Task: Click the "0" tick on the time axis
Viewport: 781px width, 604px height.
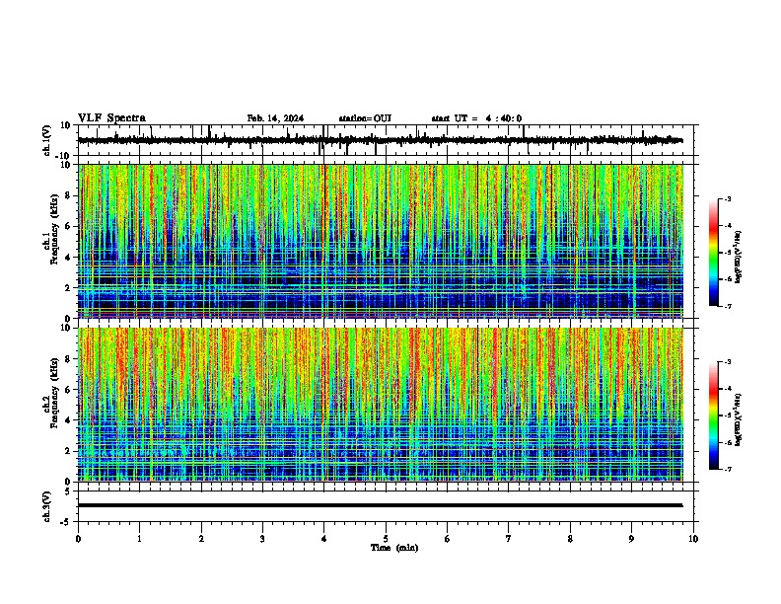Action: pos(78,539)
